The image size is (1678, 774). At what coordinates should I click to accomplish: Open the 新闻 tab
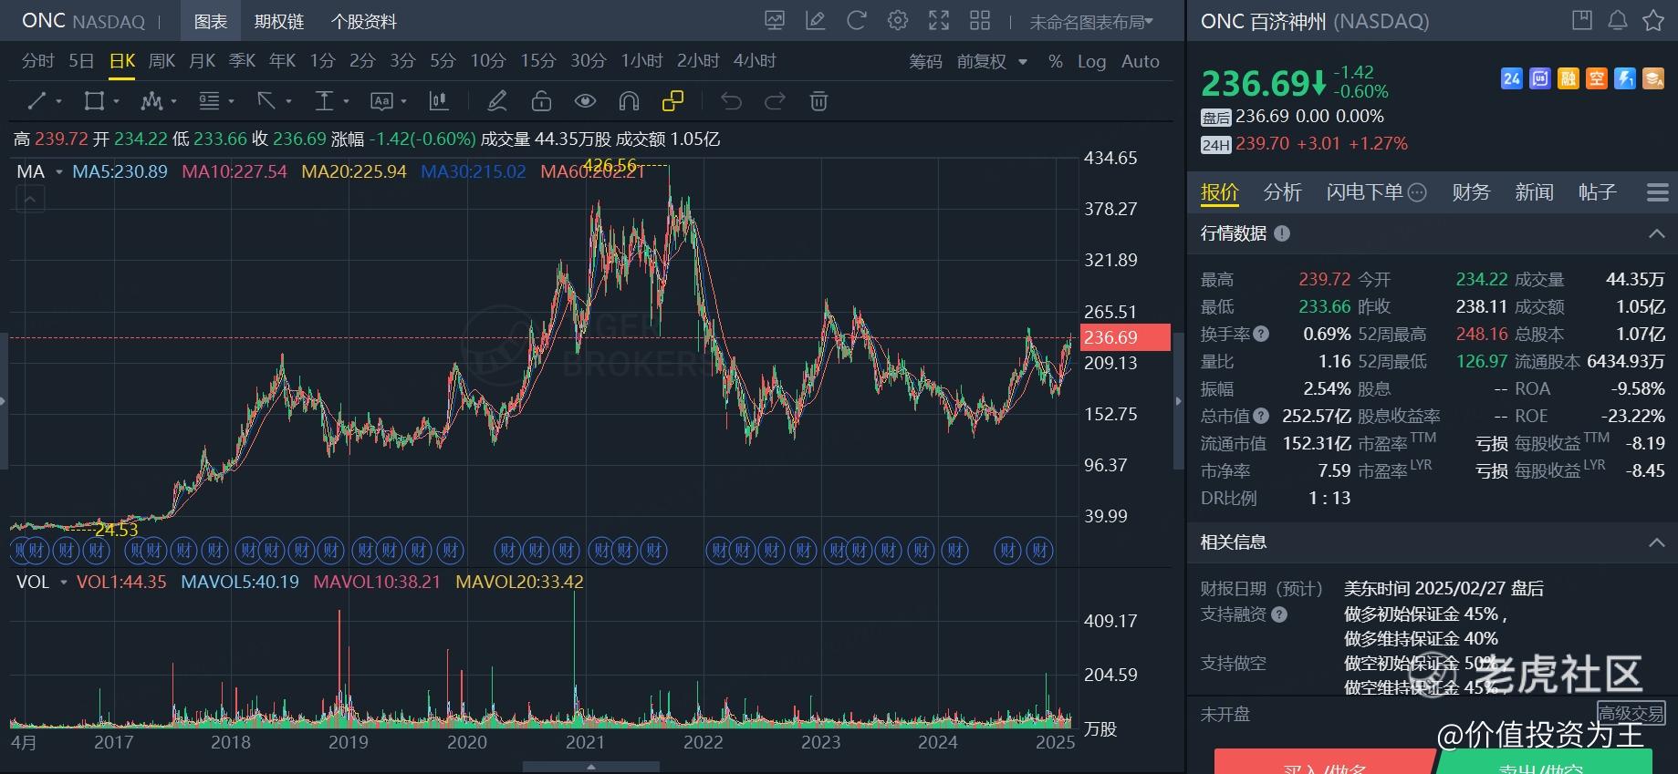1534,192
